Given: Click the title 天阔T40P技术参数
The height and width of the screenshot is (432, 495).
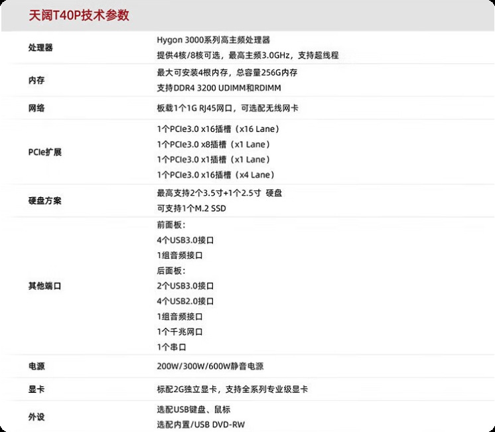Looking at the screenshot, I should point(79,15).
